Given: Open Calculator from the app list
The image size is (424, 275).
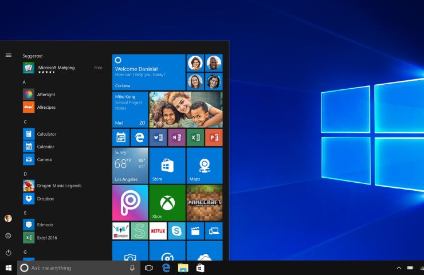Looking at the screenshot, I should (46, 134).
